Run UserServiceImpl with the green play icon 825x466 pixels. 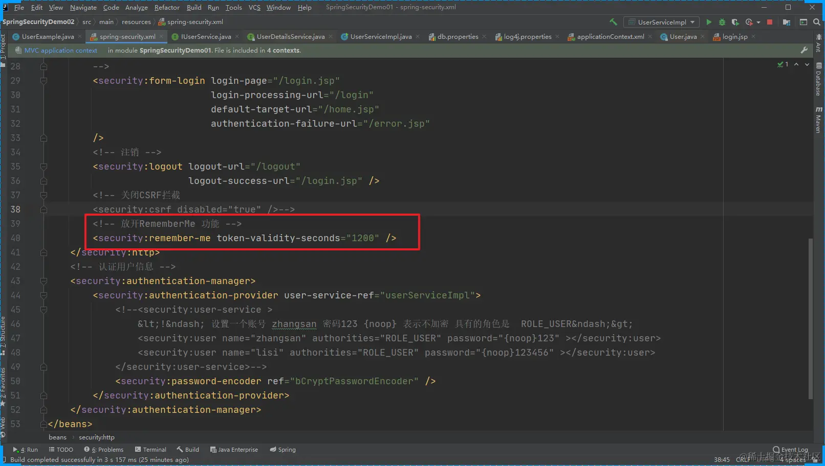pos(709,22)
